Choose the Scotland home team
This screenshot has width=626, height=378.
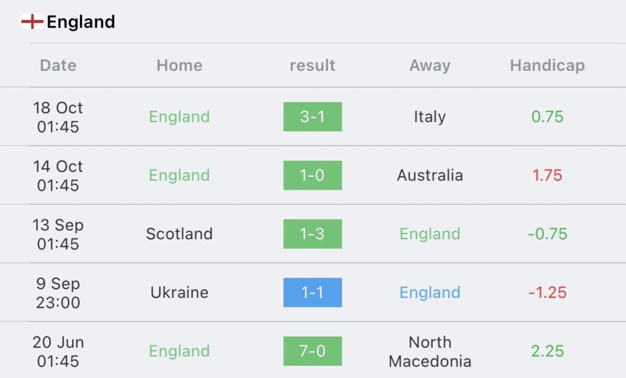(x=179, y=234)
